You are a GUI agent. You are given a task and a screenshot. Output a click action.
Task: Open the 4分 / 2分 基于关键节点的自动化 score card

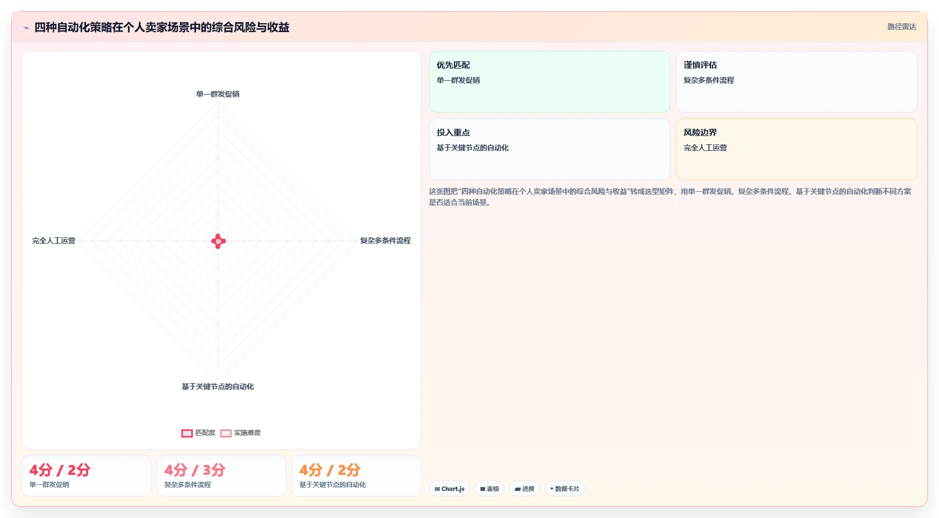357,475
